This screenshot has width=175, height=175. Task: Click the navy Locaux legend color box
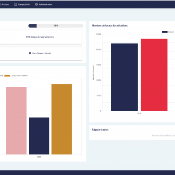[164, 32]
